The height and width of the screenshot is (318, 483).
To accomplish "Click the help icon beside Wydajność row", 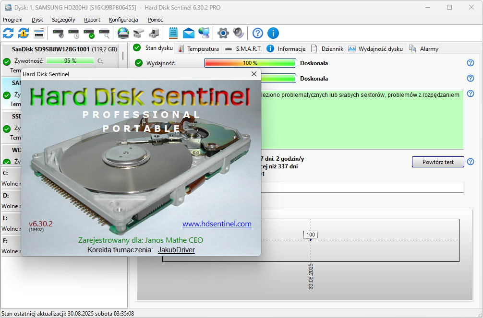I will (x=471, y=63).
